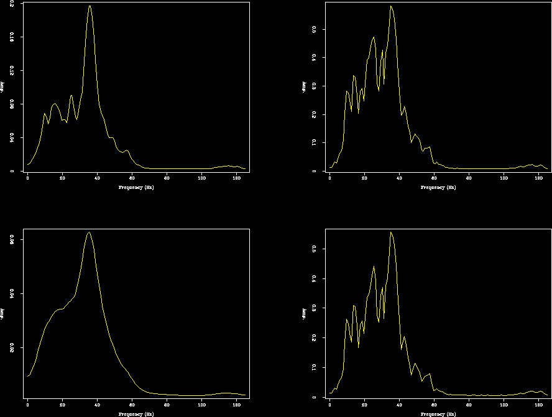Click the smooth curve's peak in bottom-left plot
The height and width of the screenshot is (417, 552).
point(90,232)
